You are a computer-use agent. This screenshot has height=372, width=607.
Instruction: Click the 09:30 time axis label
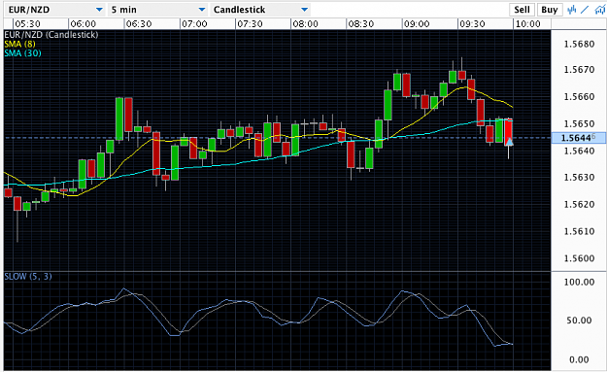point(472,24)
